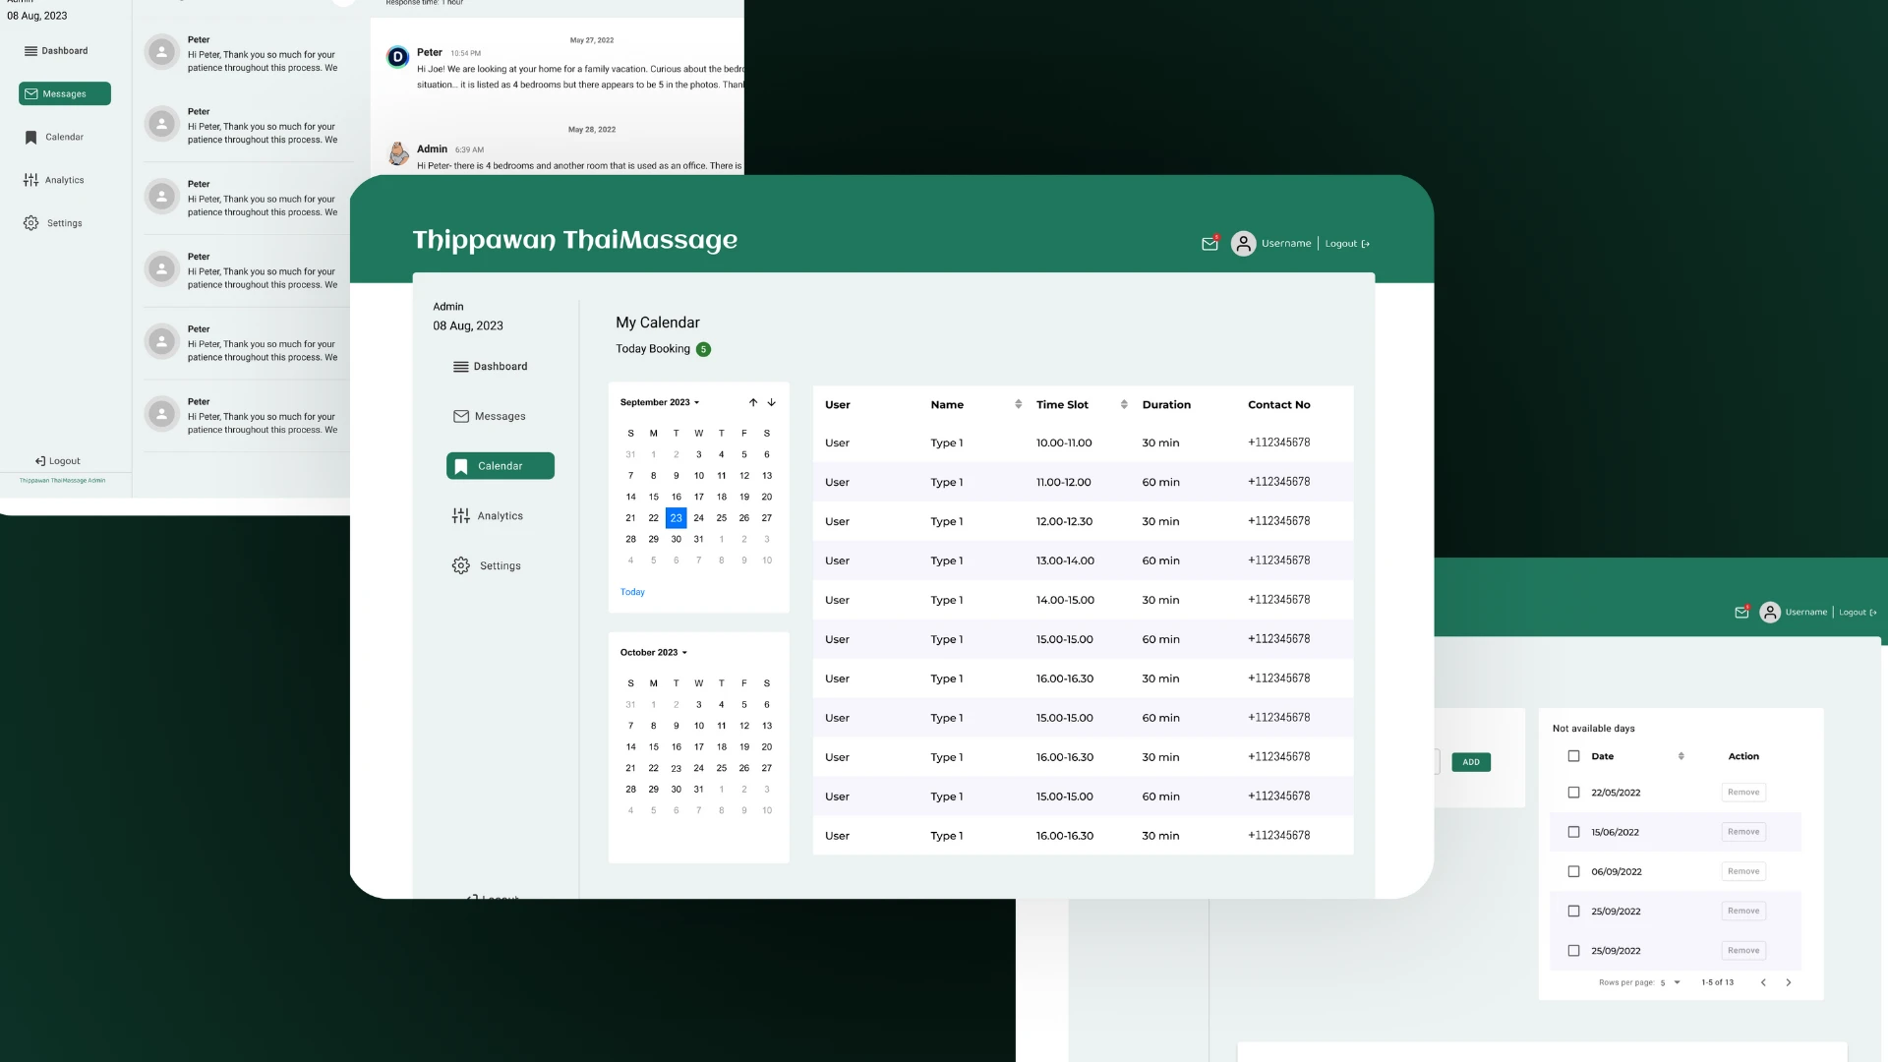Sort table by Time Slot column arrows
Viewport: 1888px width, 1062px height.
[x=1124, y=404]
